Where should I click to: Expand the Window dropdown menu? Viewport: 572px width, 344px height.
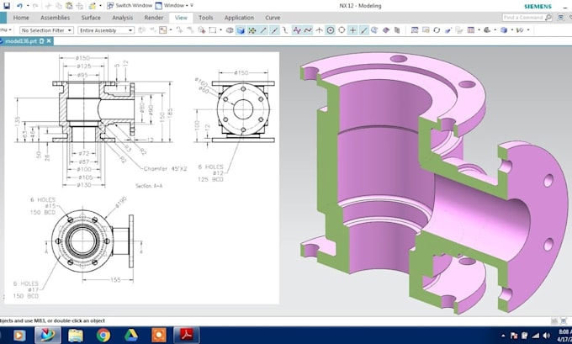pyautogui.click(x=174, y=6)
